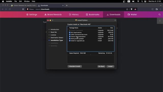Viewport: 163px width, 92px height.
Task: Close the Downloads browser tab
Action: pyautogui.click(x=63, y=5)
